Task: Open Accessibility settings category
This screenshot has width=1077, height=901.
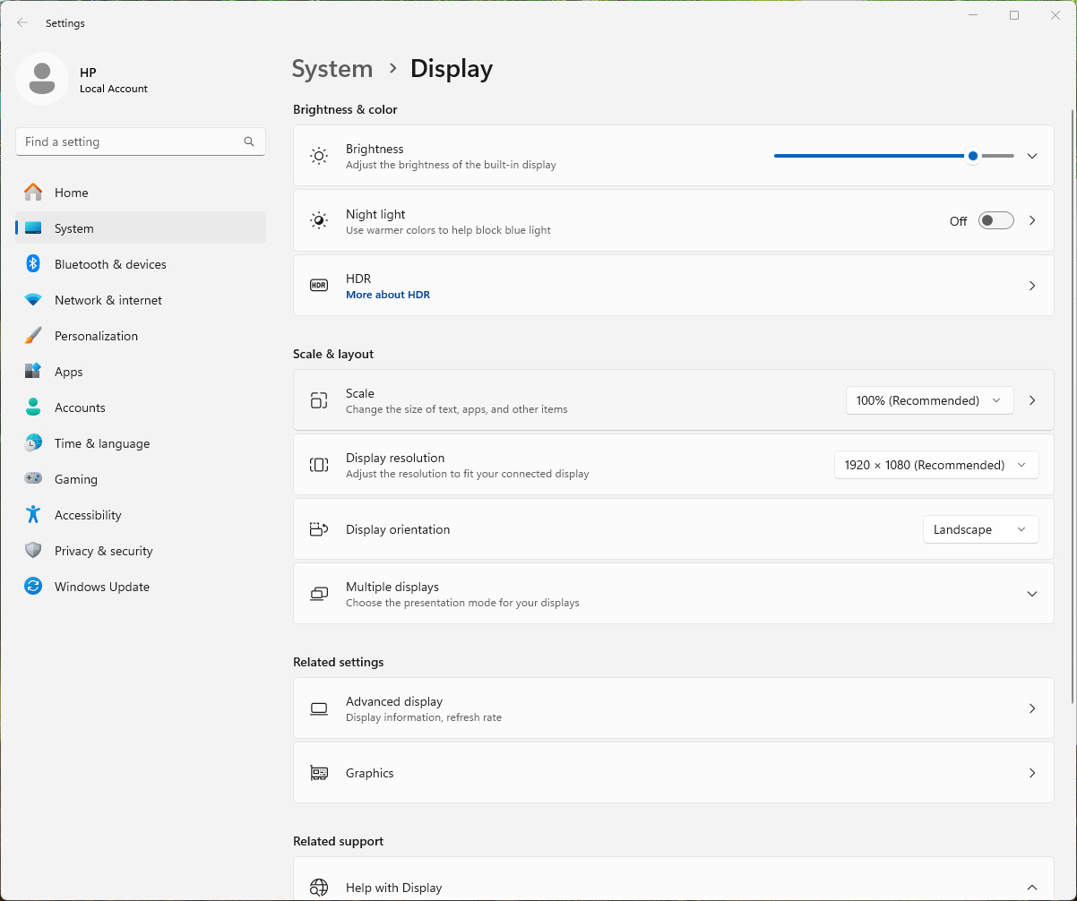Action: point(141,515)
